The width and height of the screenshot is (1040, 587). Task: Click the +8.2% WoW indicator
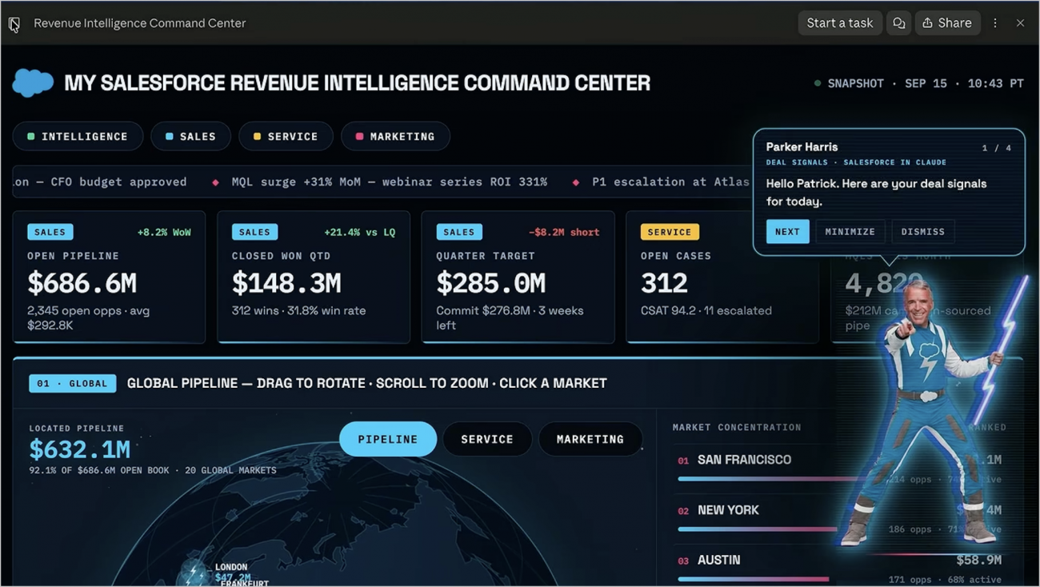pos(164,232)
